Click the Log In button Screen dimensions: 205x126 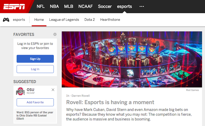tap(35, 69)
